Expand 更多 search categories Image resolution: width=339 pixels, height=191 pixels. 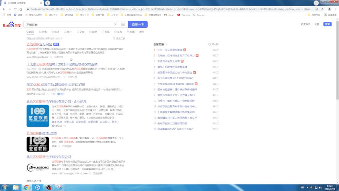point(142,32)
